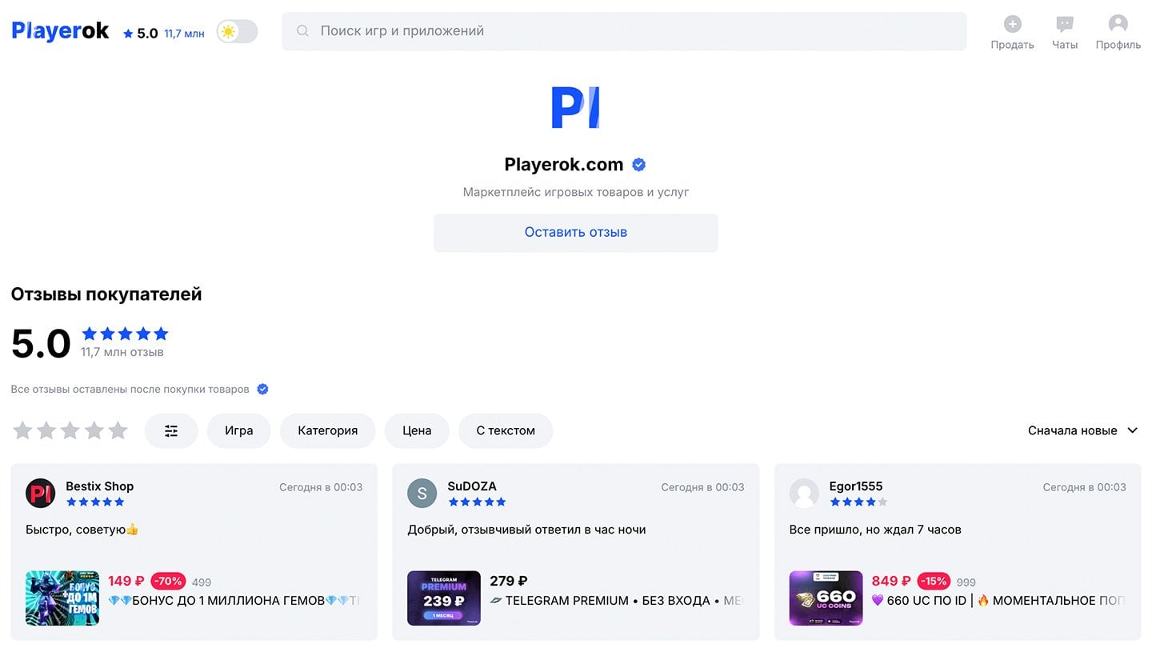1152x648 pixels.
Task: Open the 11,7 млн rating link in header
Action: 184,34
